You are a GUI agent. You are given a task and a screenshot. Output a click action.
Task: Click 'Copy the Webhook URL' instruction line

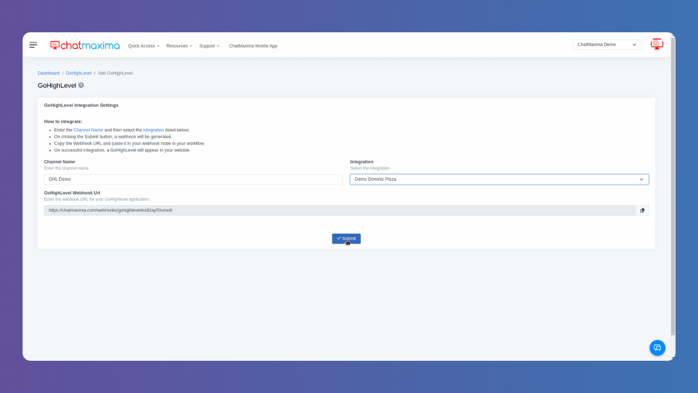(x=130, y=144)
